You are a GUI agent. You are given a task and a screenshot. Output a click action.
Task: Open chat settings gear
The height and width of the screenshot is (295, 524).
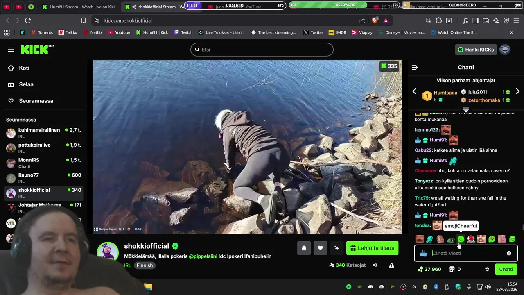tap(487, 269)
